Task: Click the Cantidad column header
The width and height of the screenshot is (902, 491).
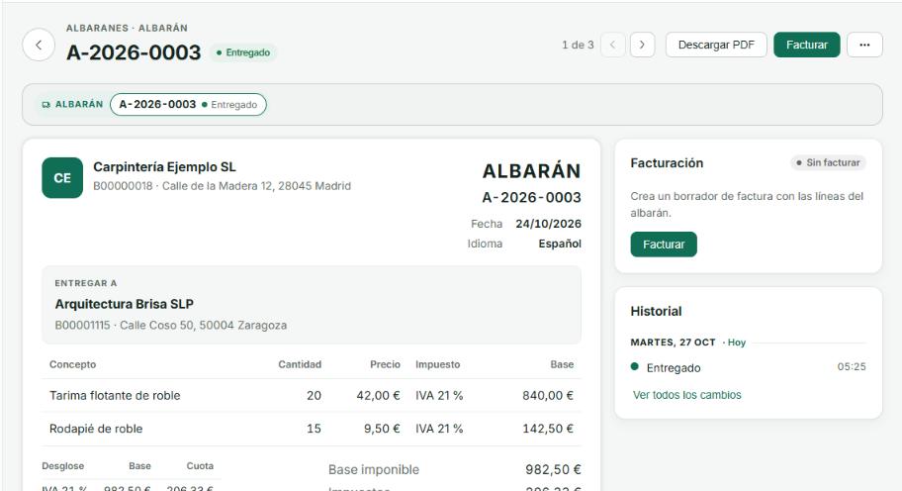Action: tap(300, 364)
